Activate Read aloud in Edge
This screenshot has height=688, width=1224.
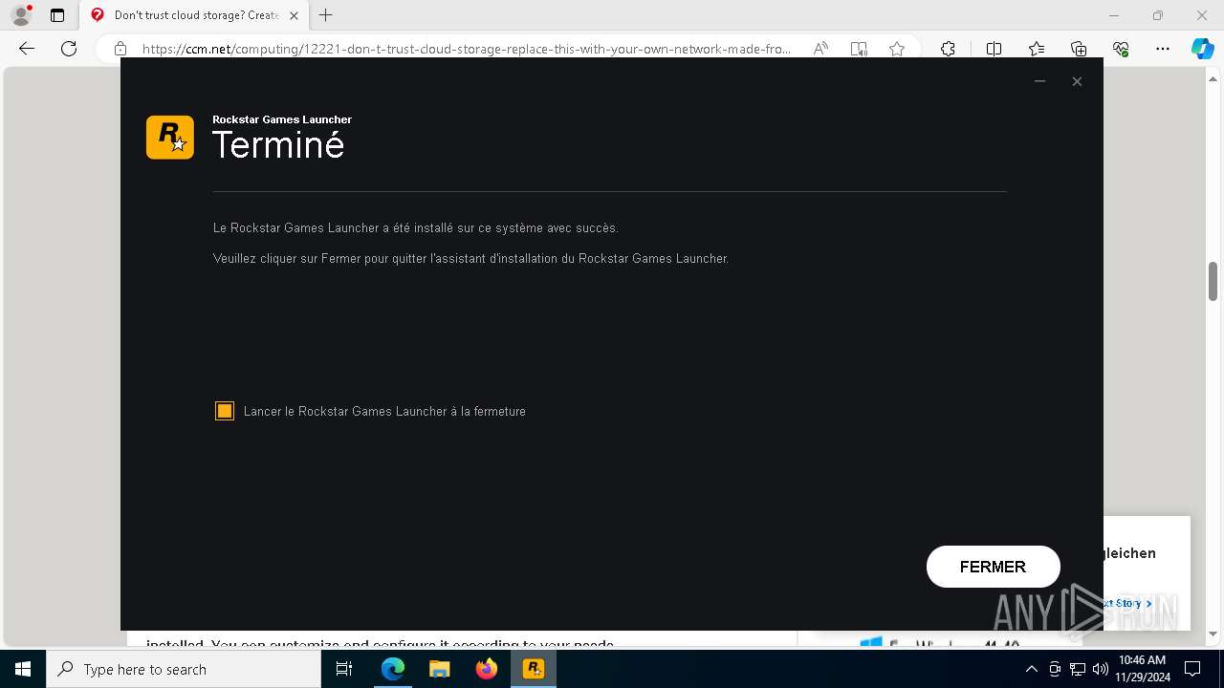[x=820, y=49]
